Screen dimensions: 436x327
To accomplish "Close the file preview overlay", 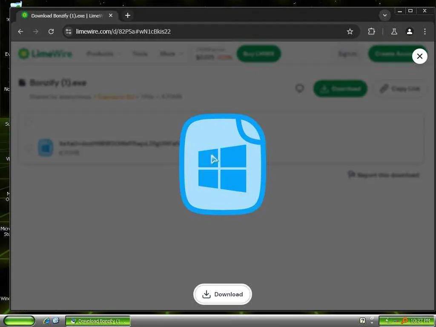I will (x=419, y=56).
